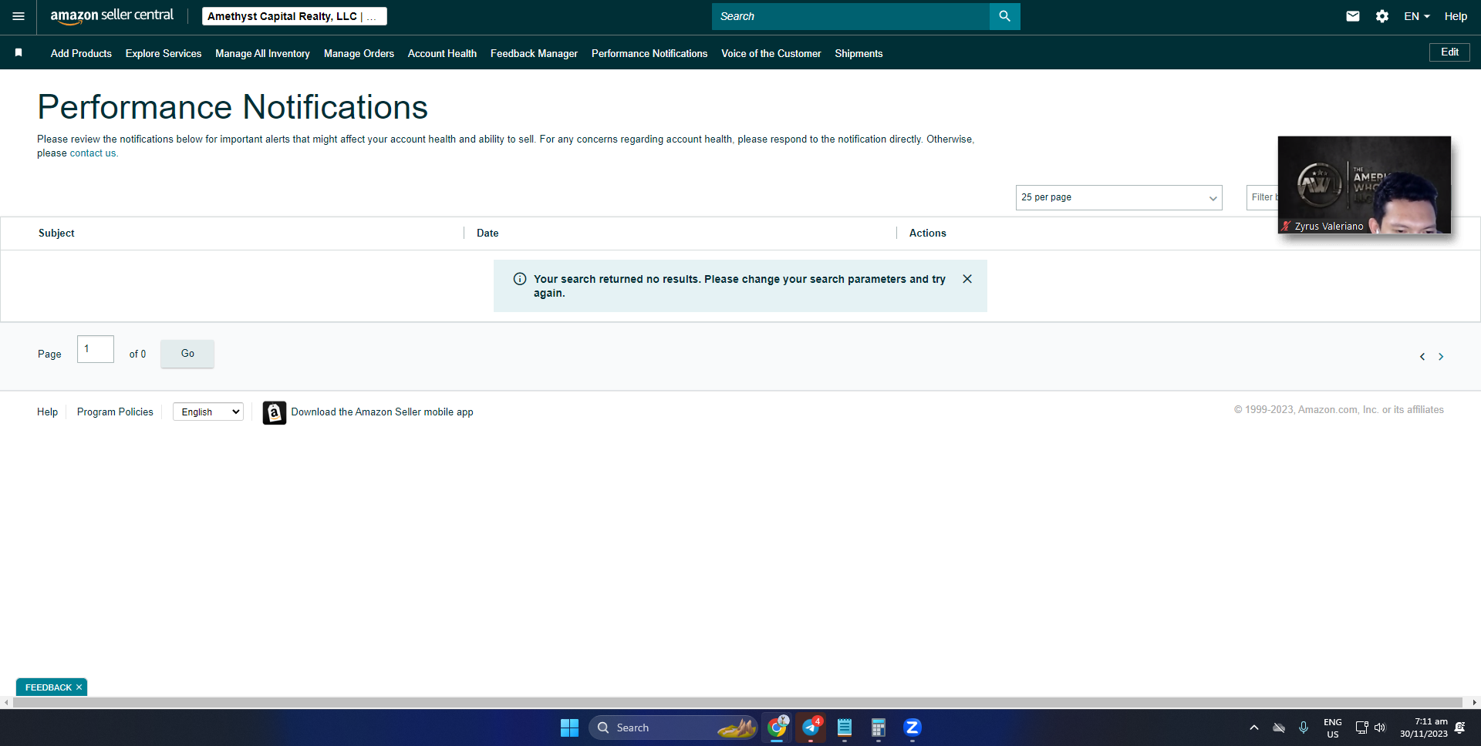Click the ENG US input indicator
Image resolution: width=1481 pixels, height=746 pixels.
1333,728
